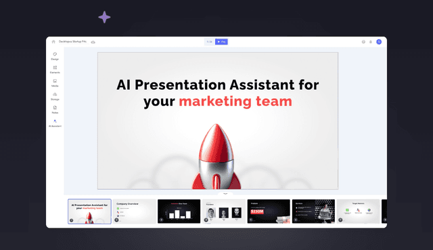Go to home via house icon
Viewport: 433px width, 250px height.
(x=53, y=42)
